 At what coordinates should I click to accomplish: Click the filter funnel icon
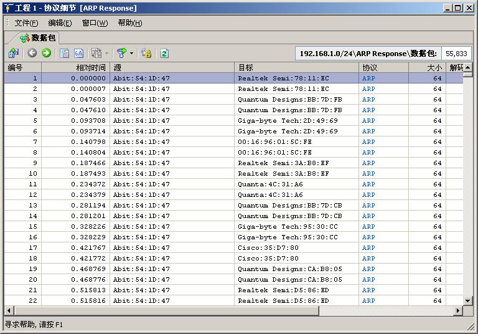pyautogui.click(x=121, y=54)
